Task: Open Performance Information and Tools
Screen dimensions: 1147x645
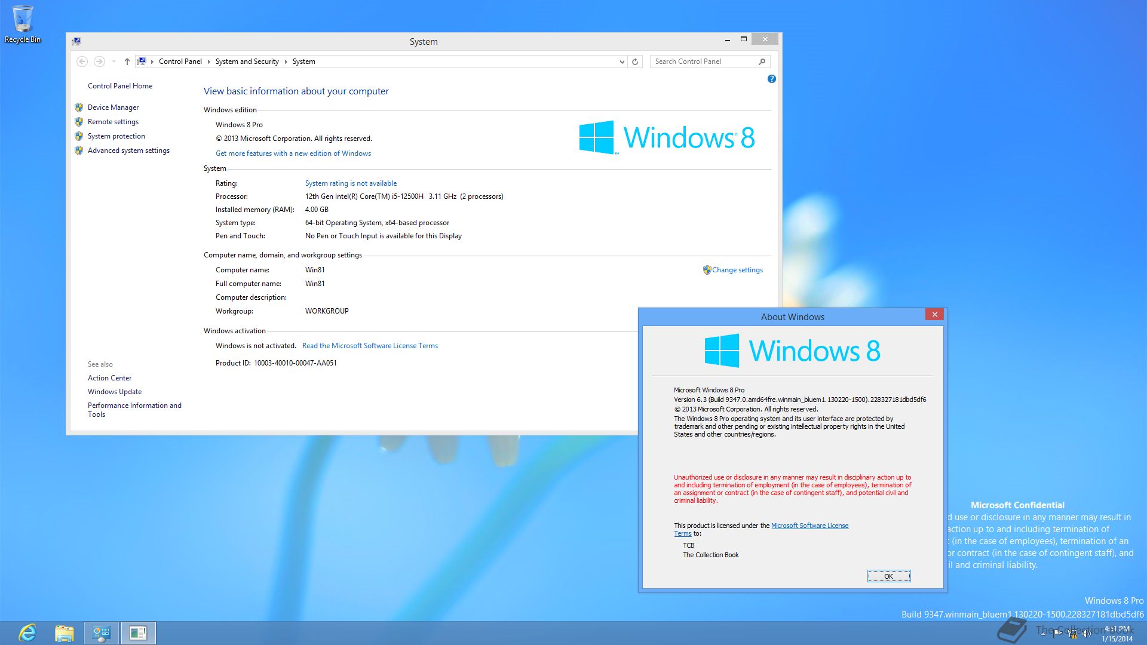Action: pos(134,410)
